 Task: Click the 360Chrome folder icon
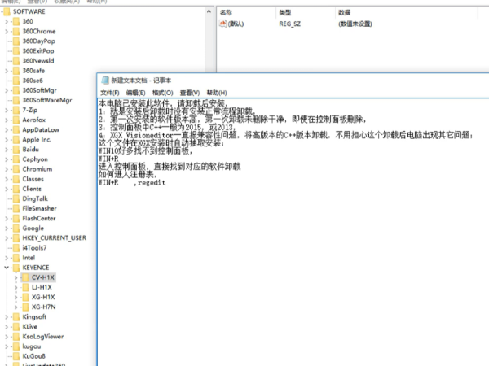(15, 31)
